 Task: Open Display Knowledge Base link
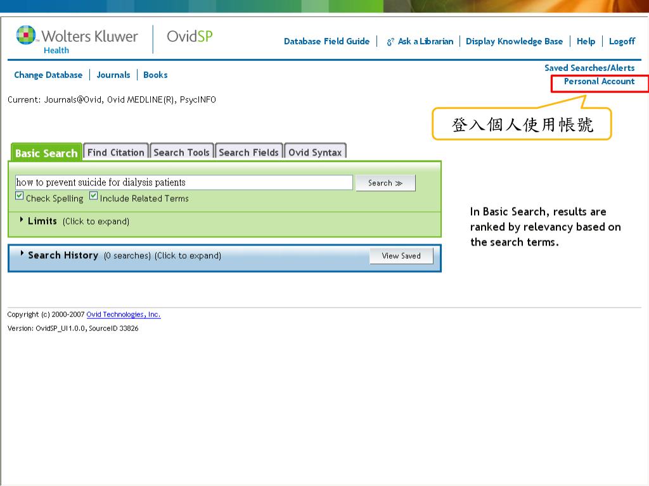pos(514,41)
